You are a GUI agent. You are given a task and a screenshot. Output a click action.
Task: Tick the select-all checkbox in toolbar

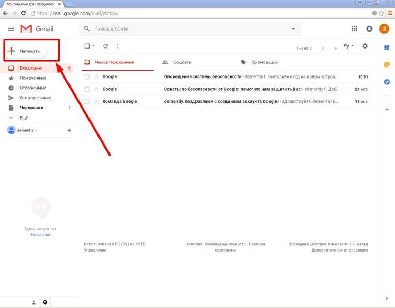(x=87, y=46)
